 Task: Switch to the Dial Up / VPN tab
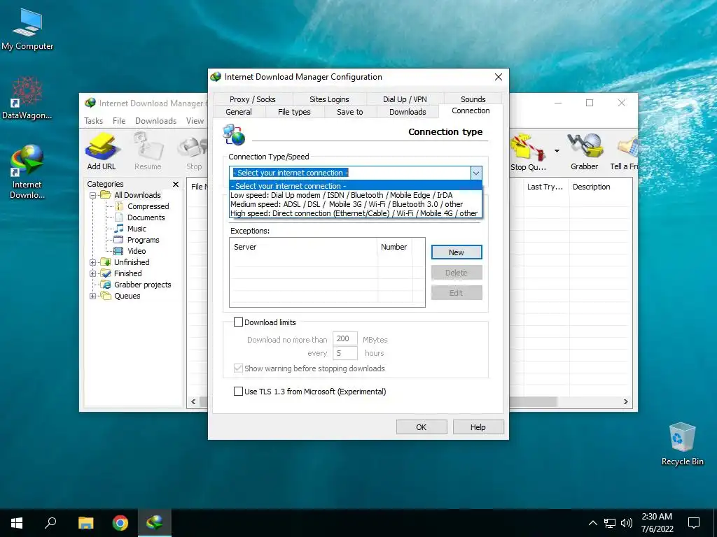[x=405, y=99]
